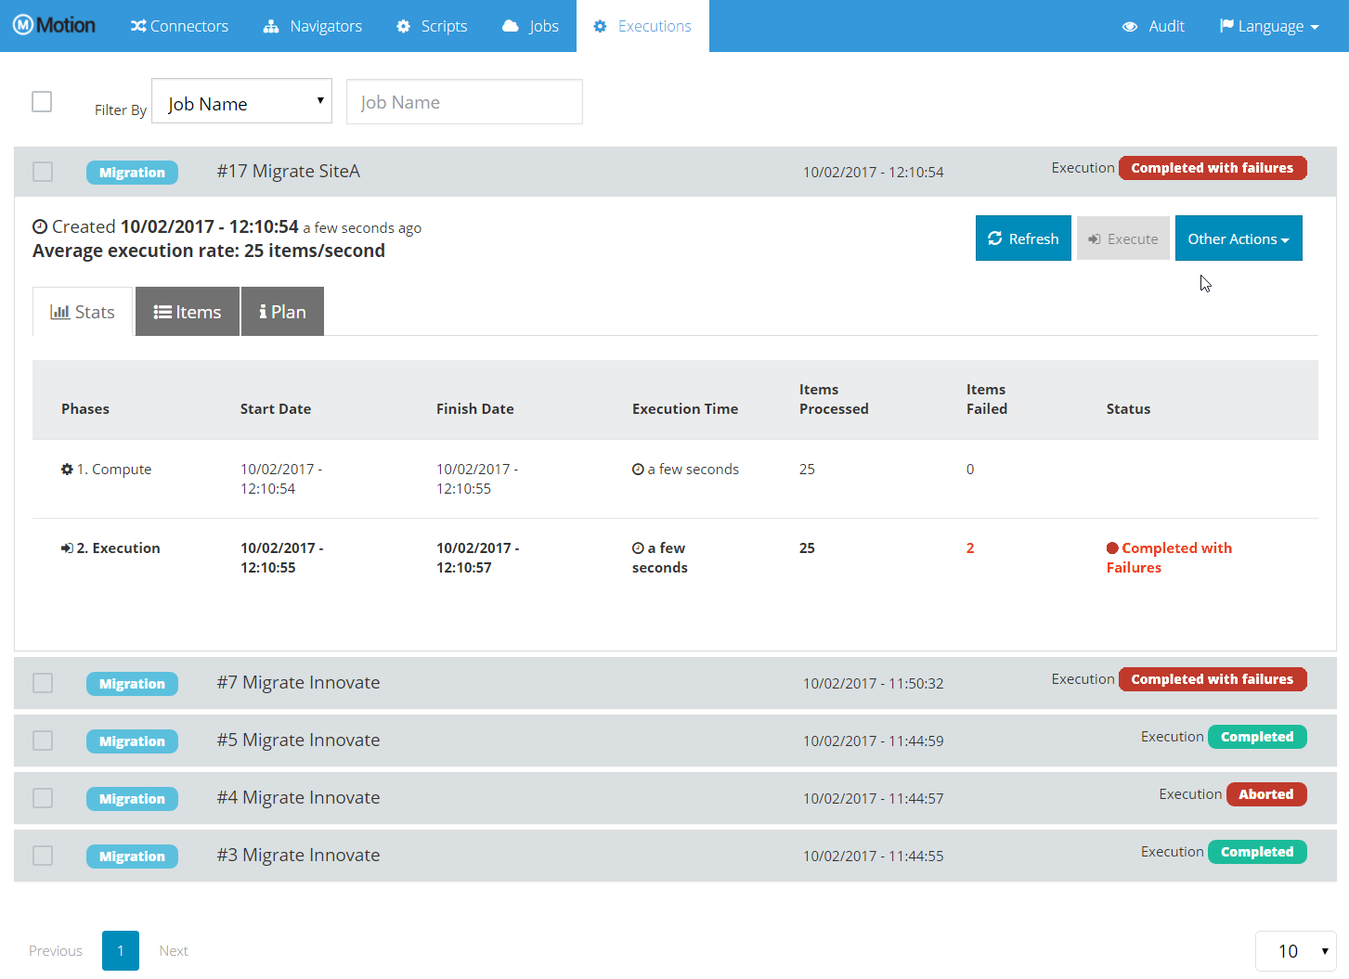Expand the Language dropdown
Image resolution: width=1349 pixels, height=979 pixels.
click(x=1269, y=26)
